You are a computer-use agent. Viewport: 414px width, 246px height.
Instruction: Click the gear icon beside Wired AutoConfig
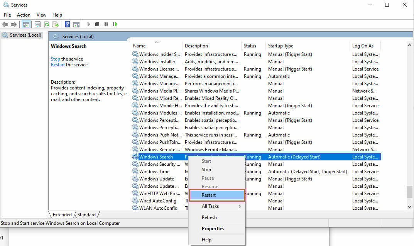(x=135, y=201)
